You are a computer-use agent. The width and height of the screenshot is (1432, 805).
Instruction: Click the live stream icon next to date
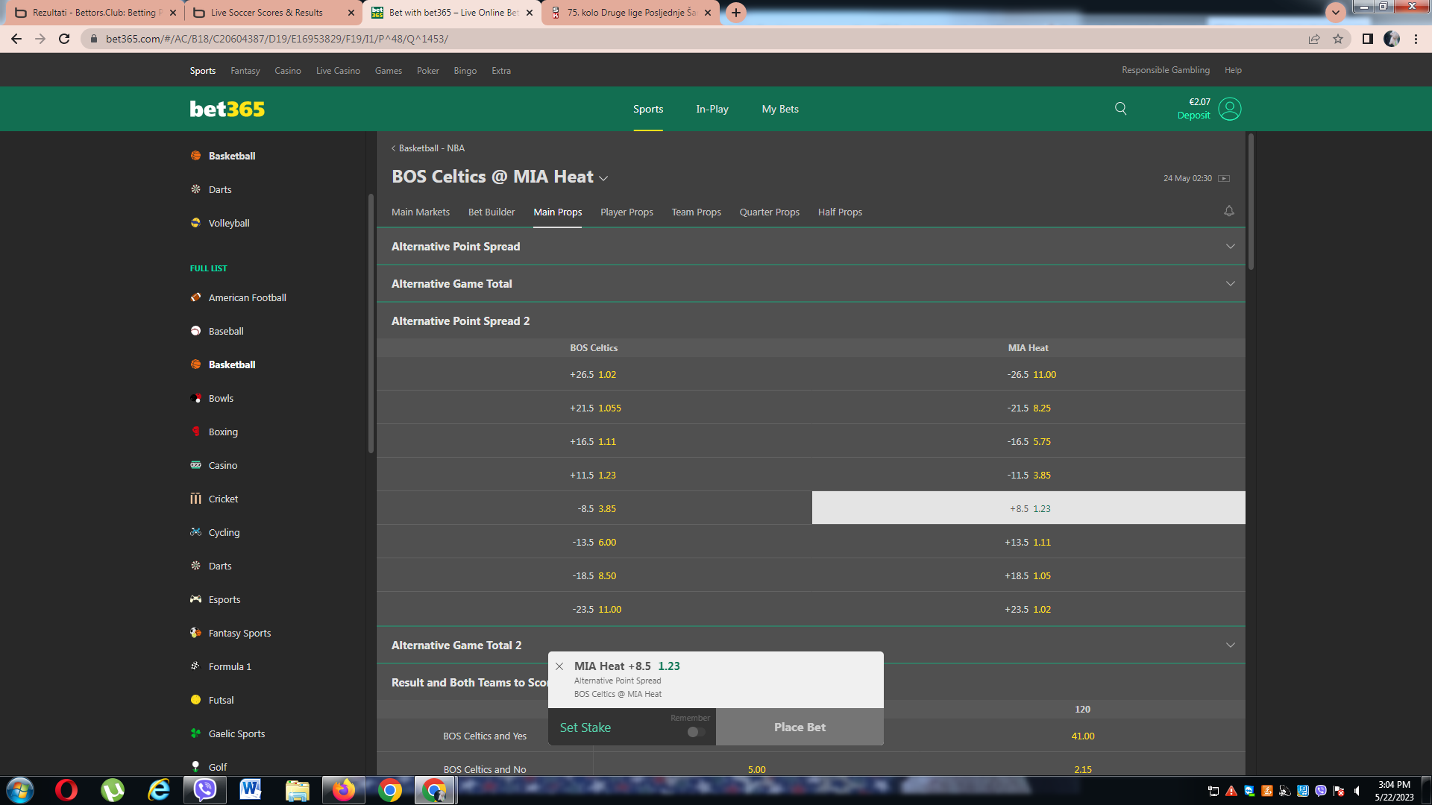point(1224,178)
